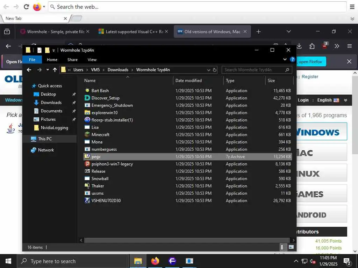The width and height of the screenshot is (358, 268).
Task: Close the Old versions of Windows tab
Action: pos(245,31)
